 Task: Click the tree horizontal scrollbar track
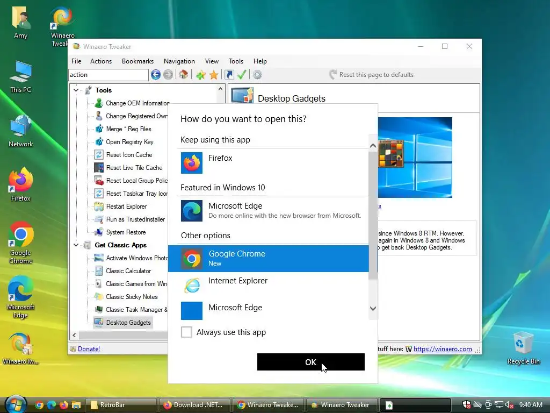(x=124, y=335)
